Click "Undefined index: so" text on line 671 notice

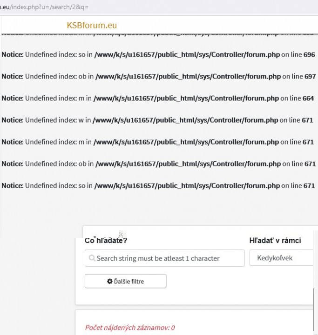53,185
